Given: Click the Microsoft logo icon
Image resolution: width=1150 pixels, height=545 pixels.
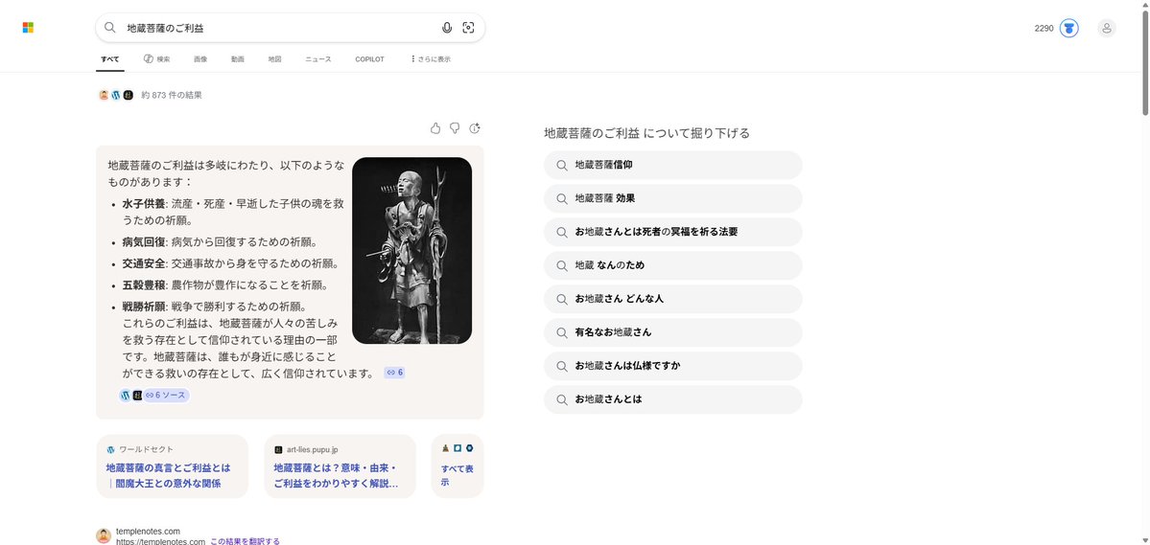Looking at the screenshot, I should 29,28.
